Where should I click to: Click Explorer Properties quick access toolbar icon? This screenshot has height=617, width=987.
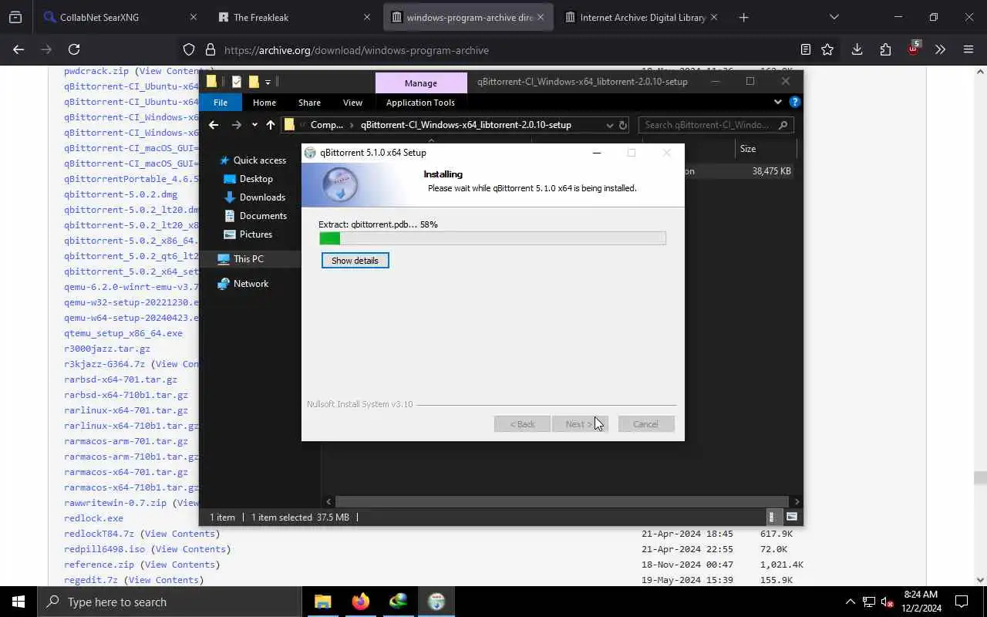pos(237,82)
